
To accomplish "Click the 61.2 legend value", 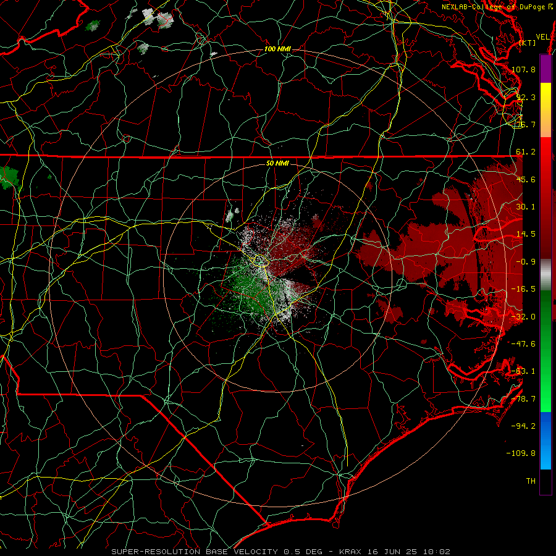I will click(x=526, y=152).
